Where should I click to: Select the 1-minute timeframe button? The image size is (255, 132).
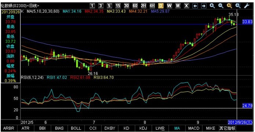click(x=92, y=6)
